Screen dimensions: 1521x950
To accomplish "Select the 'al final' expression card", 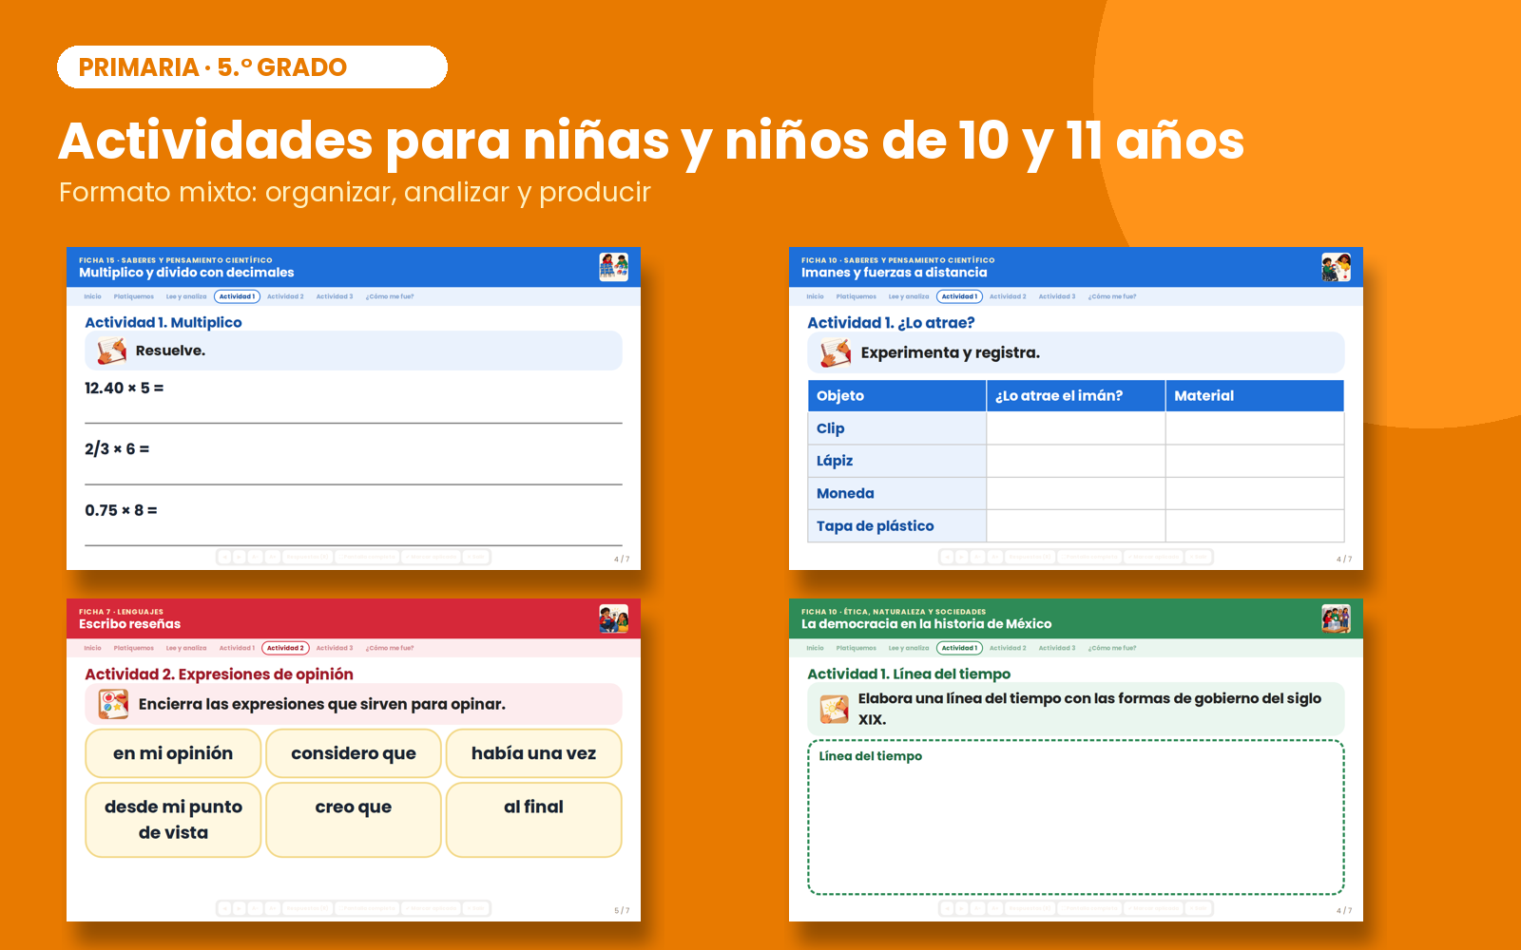I will (533, 819).
